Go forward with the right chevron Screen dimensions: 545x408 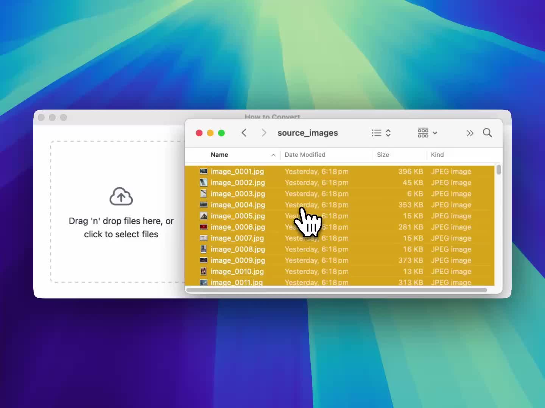(264, 133)
